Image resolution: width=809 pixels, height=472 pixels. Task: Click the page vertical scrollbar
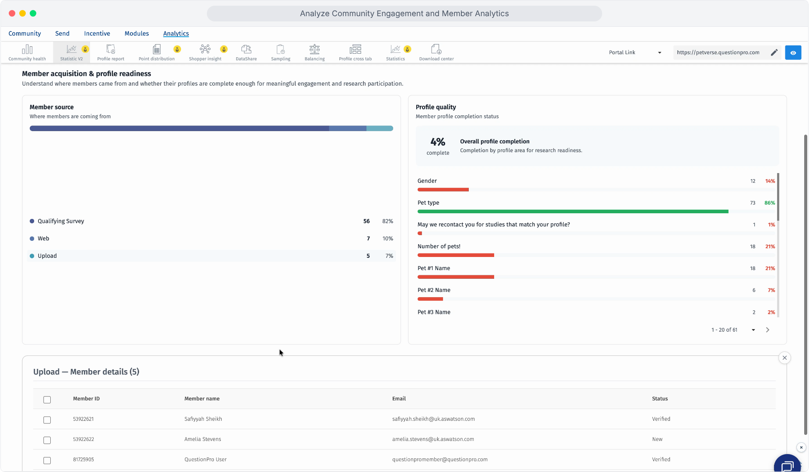point(806,284)
